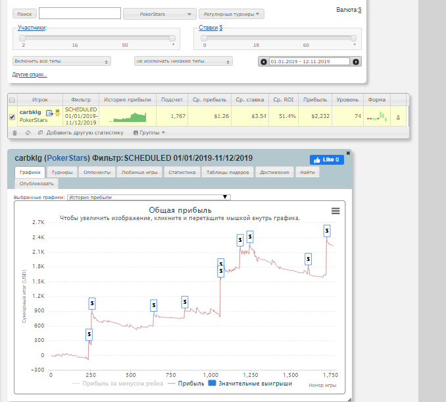
Task: Click the trash delete icon below the table
Action: [14, 132]
